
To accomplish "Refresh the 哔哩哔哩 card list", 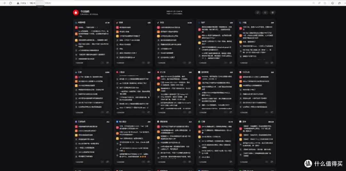I will click(107, 63).
